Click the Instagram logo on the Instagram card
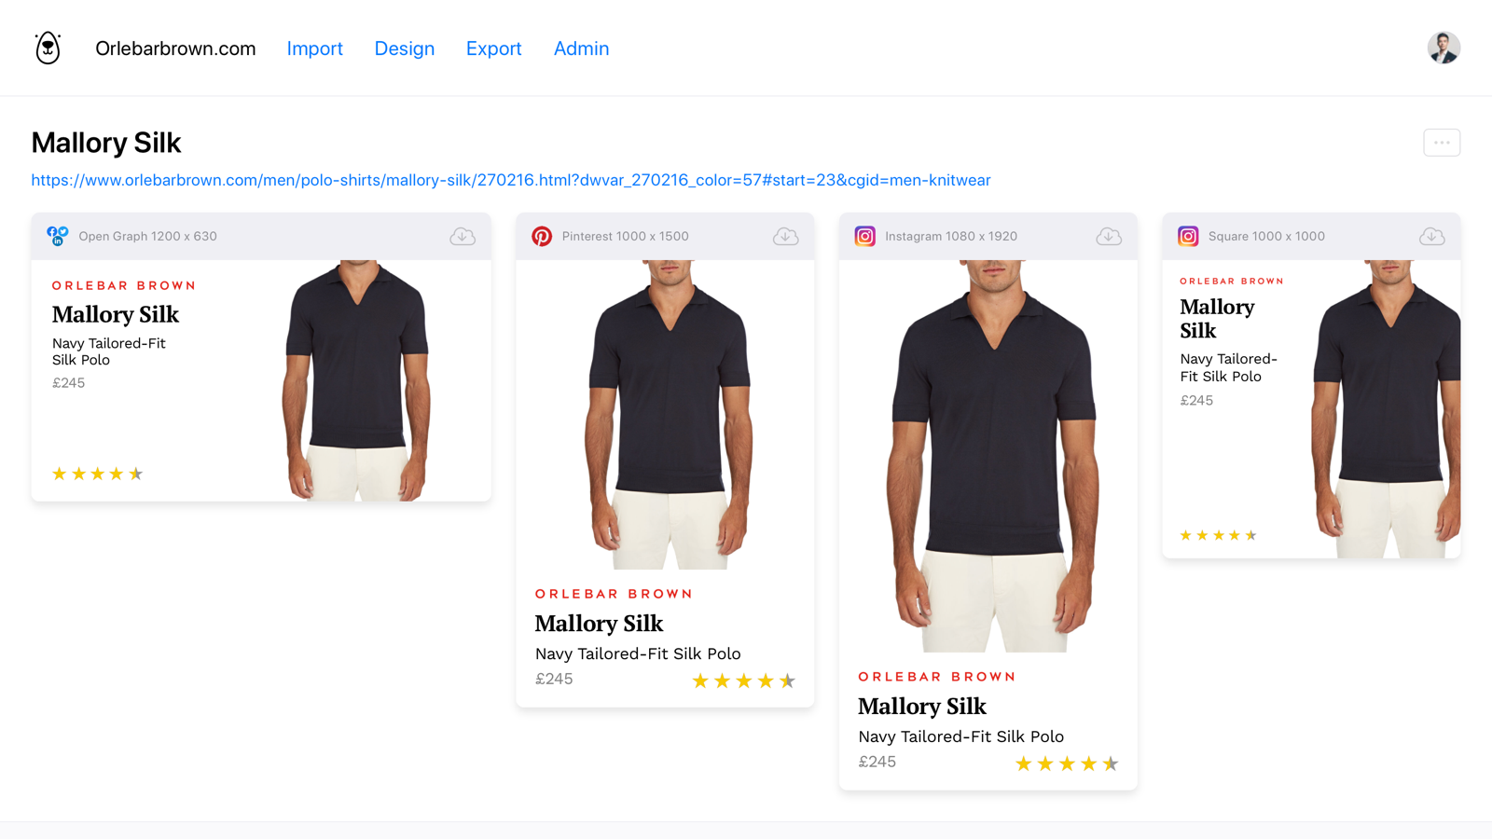Image resolution: width=1492 pixels, height=839 pixels. click(x=865, y=236)
